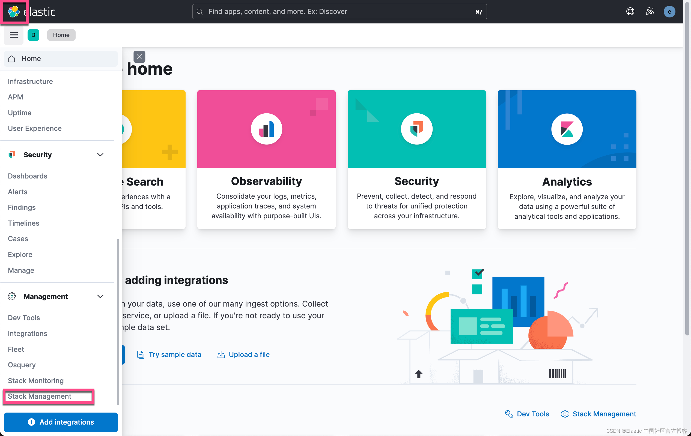This screenshot has width=691, height=436.
Task: Click the Analytics Kibana icon
Action: (x=567, y=129)
